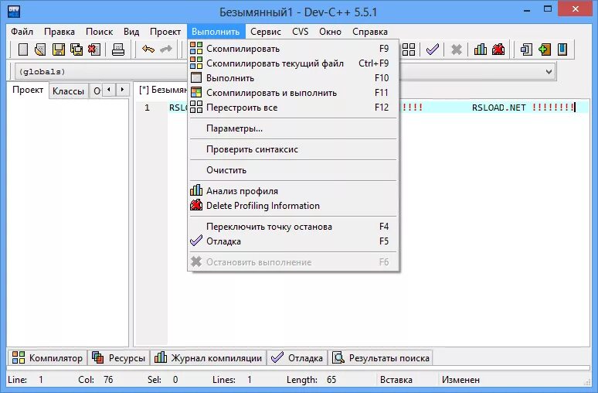598x393 pixels.
Task: Choose Очистить in the menu
Action: (x=294, y=170)
